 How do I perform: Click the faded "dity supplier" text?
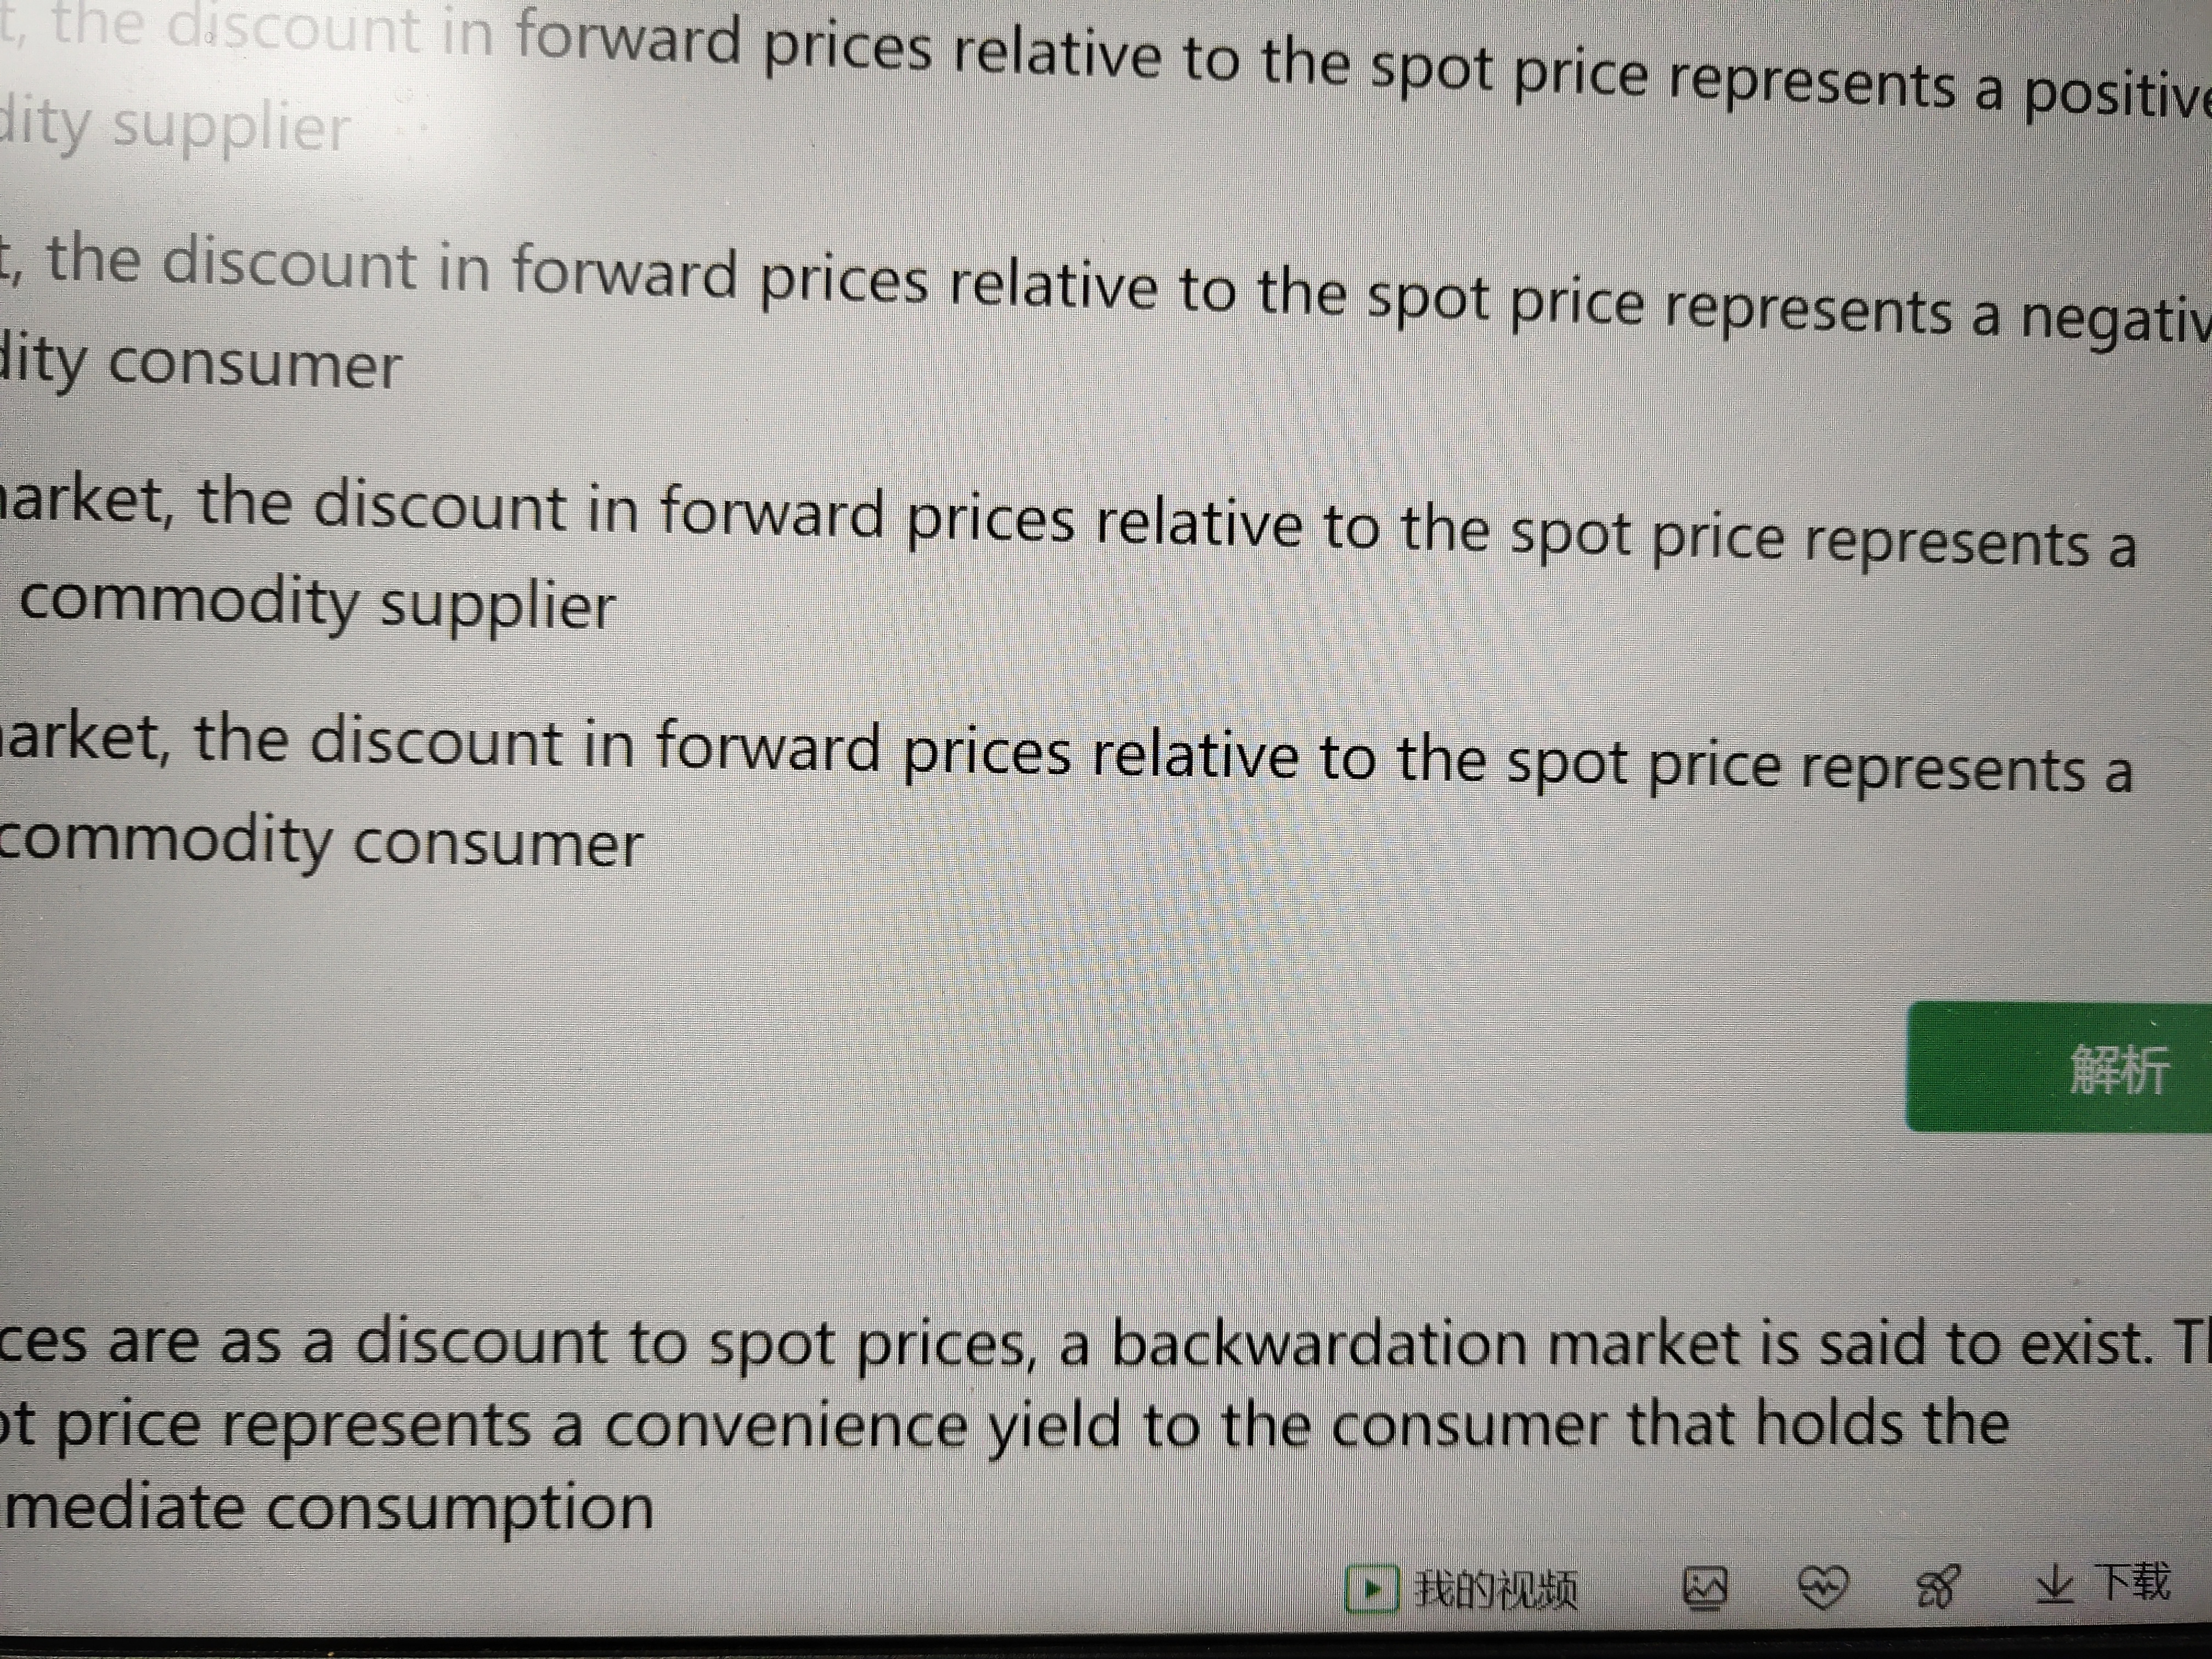coord(176,127)
